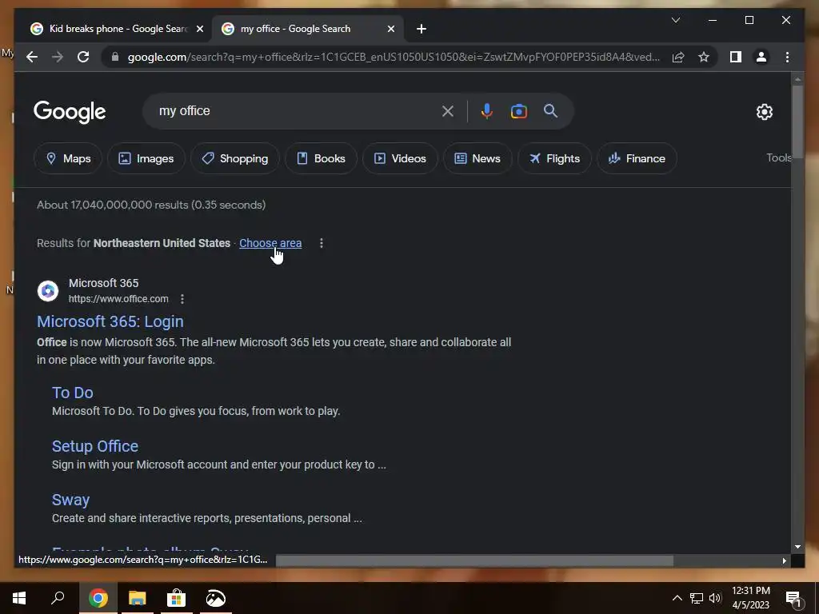Click the scroll down arrow
This screenshot has height=614, width=819.
[797, 547]
